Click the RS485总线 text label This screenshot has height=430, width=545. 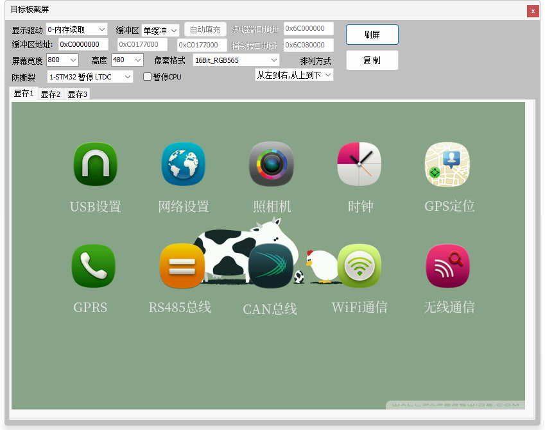(180, 307)
